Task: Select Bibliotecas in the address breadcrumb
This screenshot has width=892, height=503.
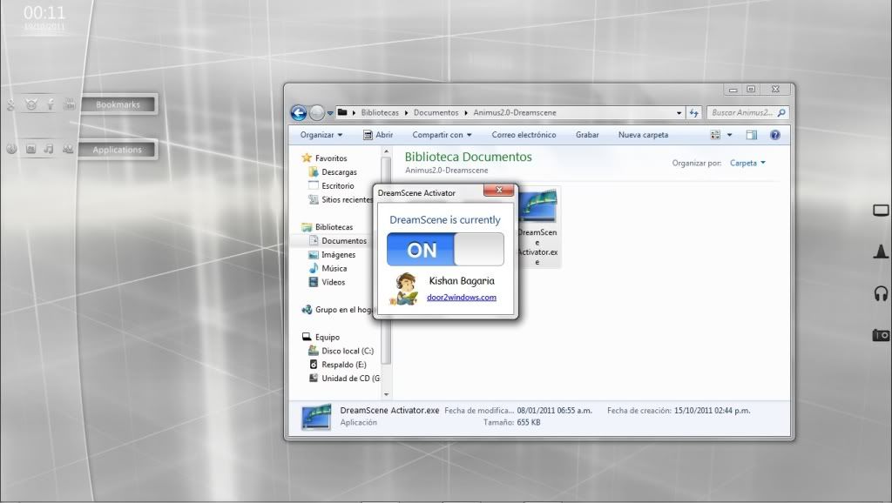Action: pos(380,112)
